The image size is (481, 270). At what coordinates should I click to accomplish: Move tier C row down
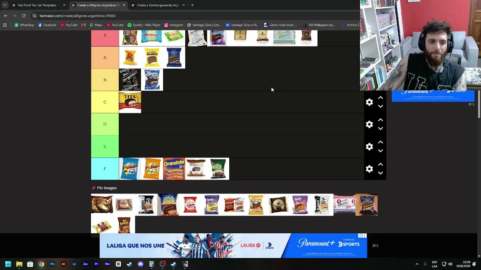pos(380,106)
